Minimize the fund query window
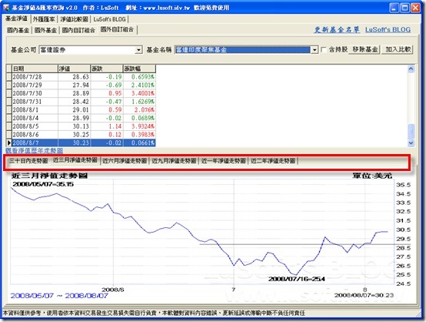Viewport: 426px width, 322px height. [x=394, y=8]
